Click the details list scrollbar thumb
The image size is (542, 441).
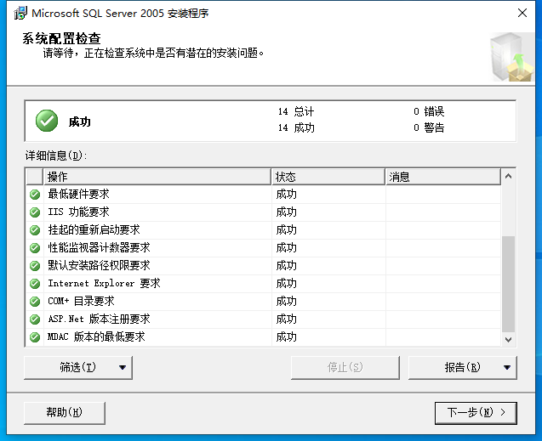point(508,284)
